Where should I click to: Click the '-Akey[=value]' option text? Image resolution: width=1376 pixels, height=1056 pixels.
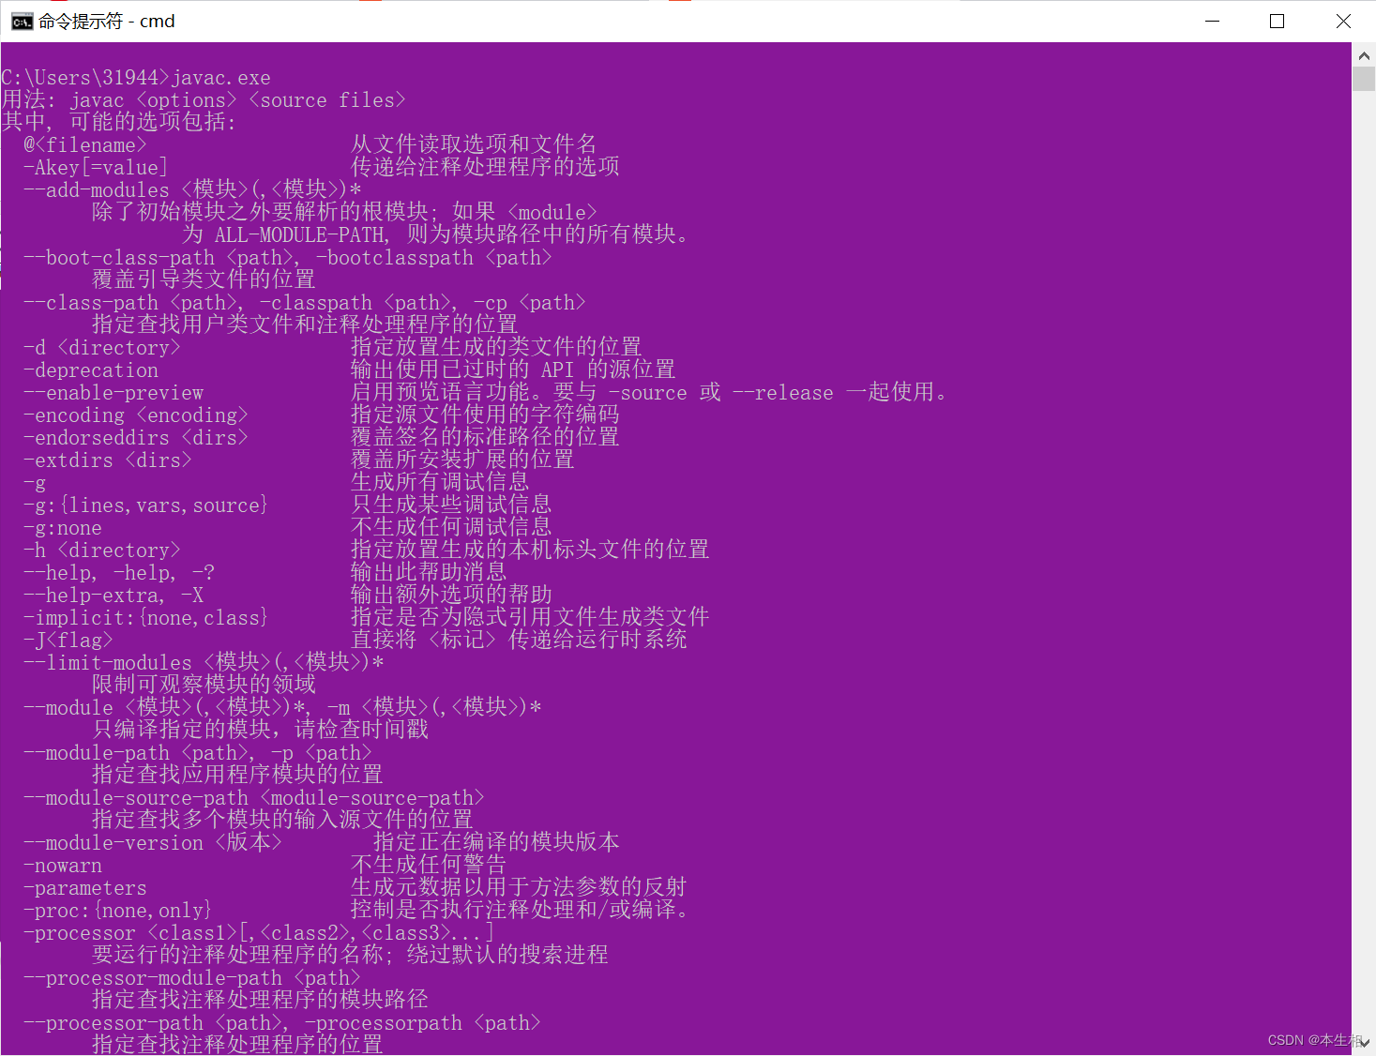(x=96, y=168)
